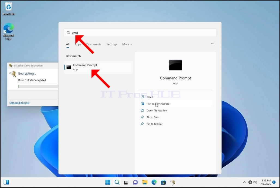Choose Pin to taskbar

(x=175, y=124)
